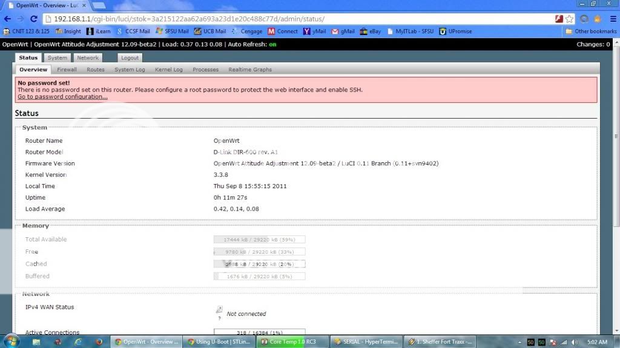Open CCSF Mail bookmark
The height and width of the screenshot is (348, 620).
point(133,31)
